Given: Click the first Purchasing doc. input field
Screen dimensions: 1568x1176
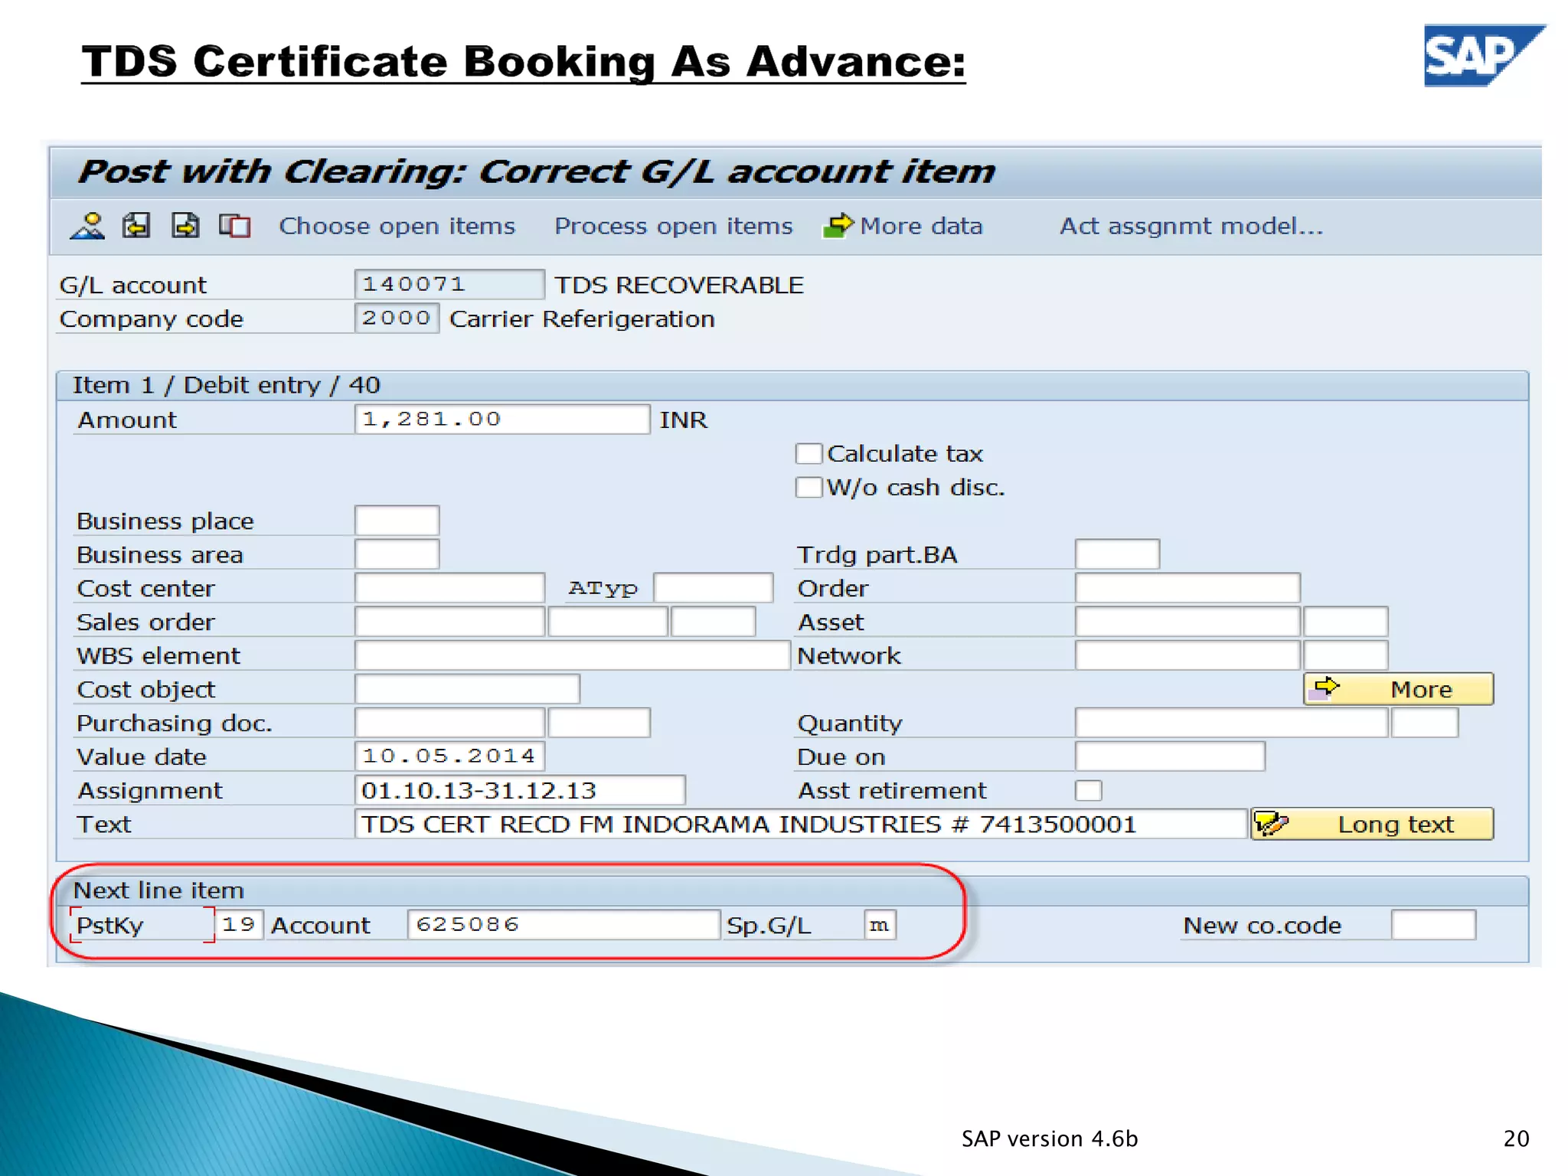Looking at the screenshot, I should 449,723.
